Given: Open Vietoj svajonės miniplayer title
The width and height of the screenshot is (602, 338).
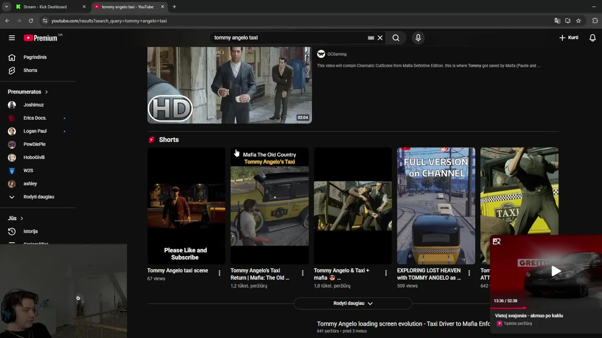Looking at the screenshot, I should tap(529, 316).
